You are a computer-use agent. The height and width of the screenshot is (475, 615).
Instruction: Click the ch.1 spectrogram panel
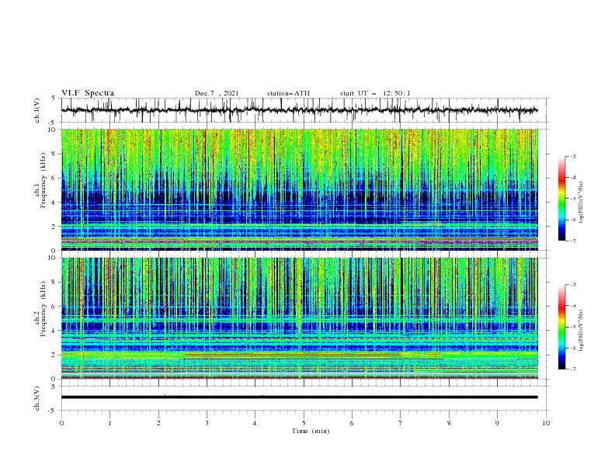(x=300, y=189)
